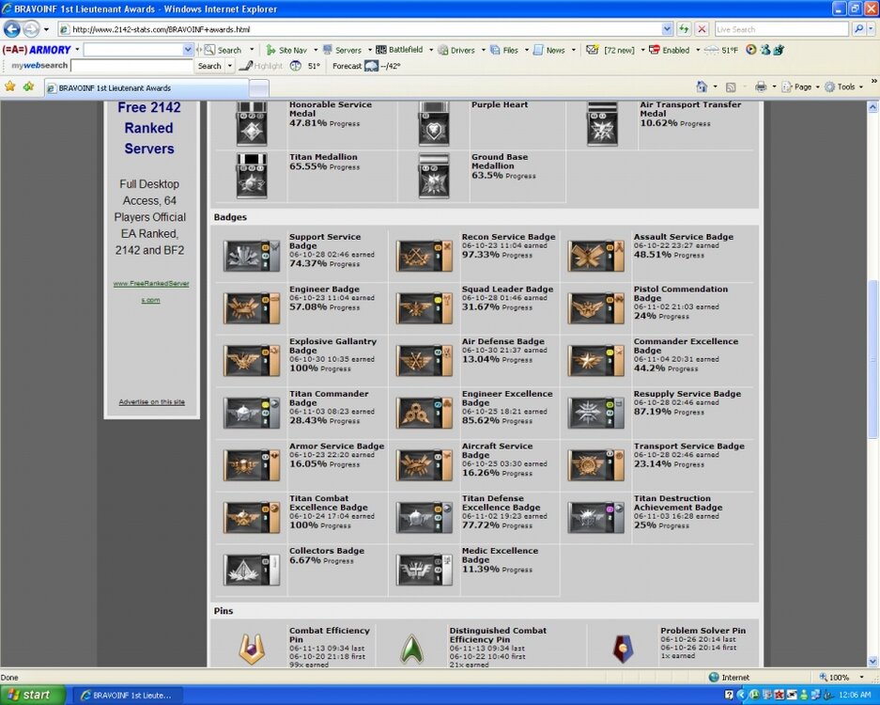
Task: Click the Problem Solver Pin image
Action: 623,649
